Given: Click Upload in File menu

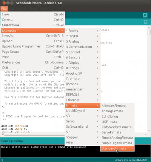Looking at the screenshot, I should pos(33,41).
